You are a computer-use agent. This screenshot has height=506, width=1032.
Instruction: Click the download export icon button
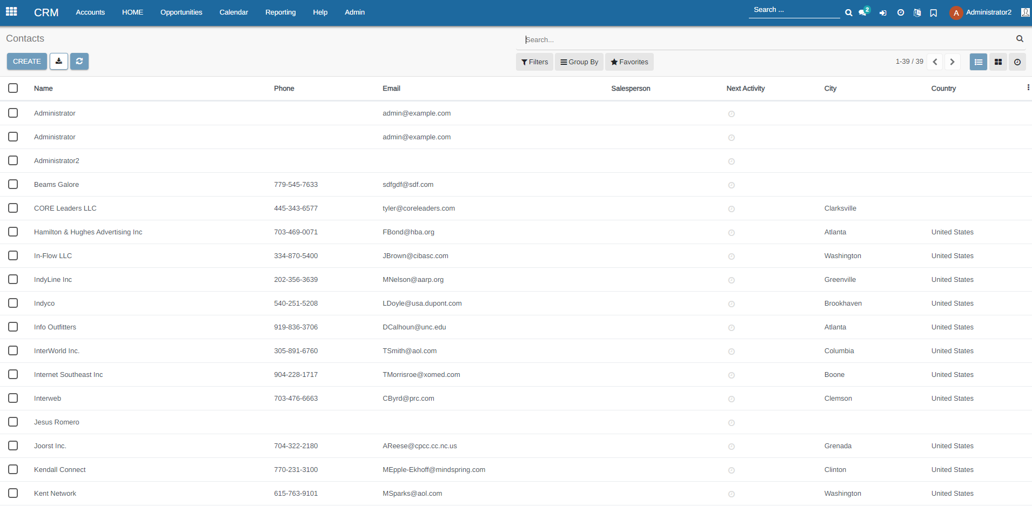tap(59, 62)
